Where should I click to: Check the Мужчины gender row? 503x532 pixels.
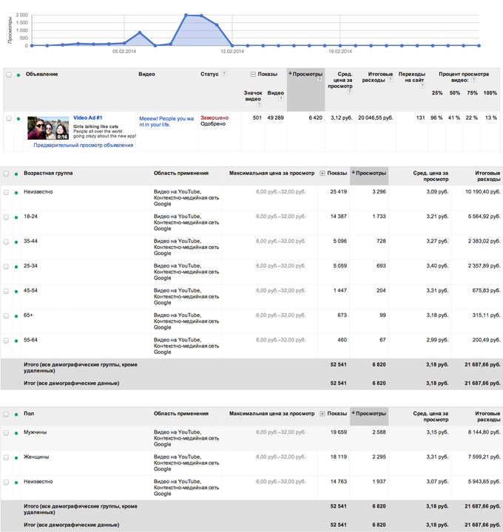[6, 433]
